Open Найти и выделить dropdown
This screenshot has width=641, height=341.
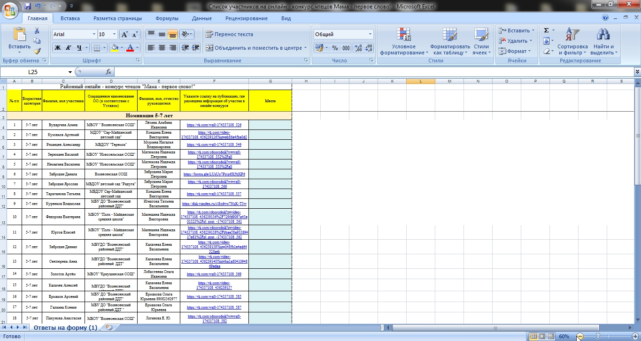(603, 41)
